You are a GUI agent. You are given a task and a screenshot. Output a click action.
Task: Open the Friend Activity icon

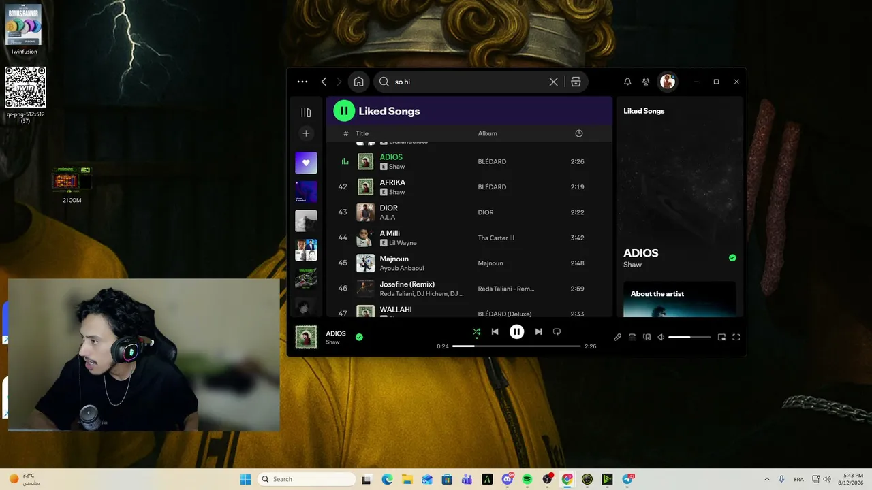(x=646, y=82)
